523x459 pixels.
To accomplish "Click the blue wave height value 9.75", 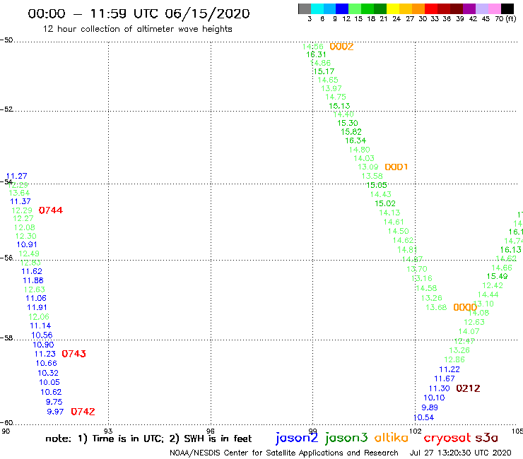I will coord(54,402).
